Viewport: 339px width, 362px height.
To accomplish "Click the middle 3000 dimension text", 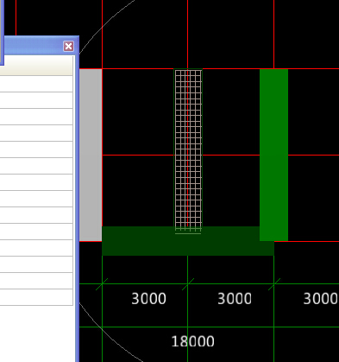I will [x=235, y=299].
